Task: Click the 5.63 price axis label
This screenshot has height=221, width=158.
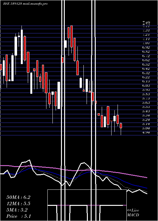Action: (146, 103)
